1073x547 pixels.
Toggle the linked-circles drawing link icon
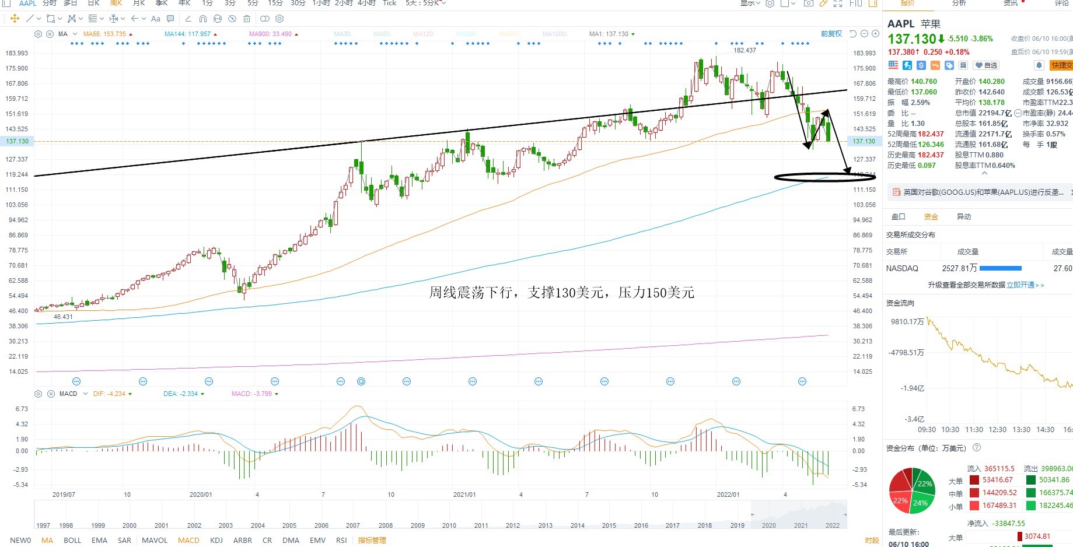(x=265, y=19)
